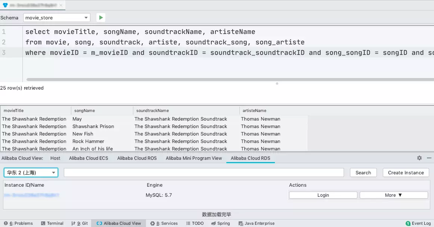Expand the movie_store schema dropdown
This screenshot has width=434, height=227.
[x=56, y=18]
